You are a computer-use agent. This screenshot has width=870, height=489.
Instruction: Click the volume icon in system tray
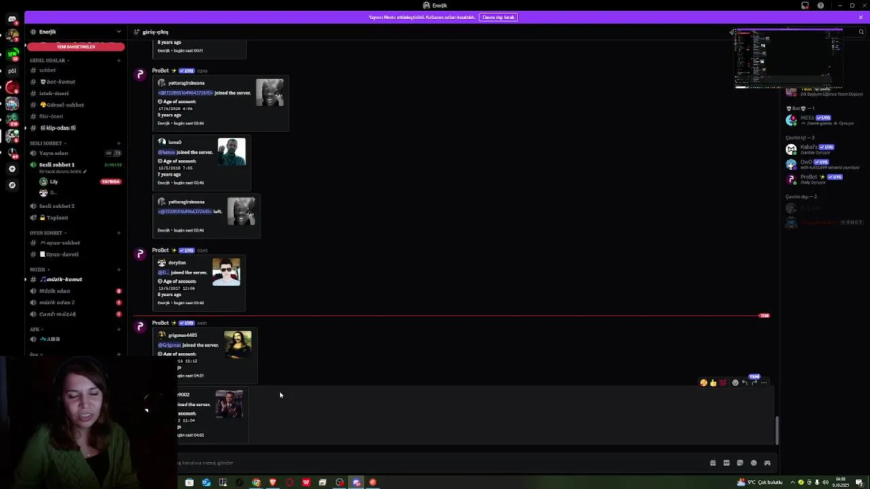[x=826, y=483]
